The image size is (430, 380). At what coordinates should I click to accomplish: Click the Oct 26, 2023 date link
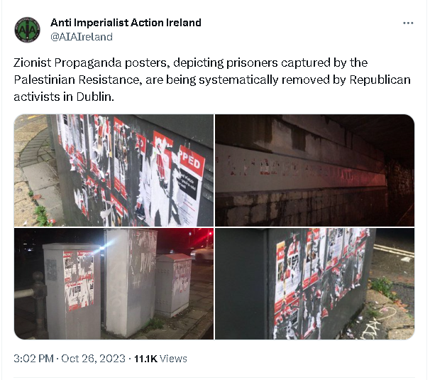tap(93, 359)
